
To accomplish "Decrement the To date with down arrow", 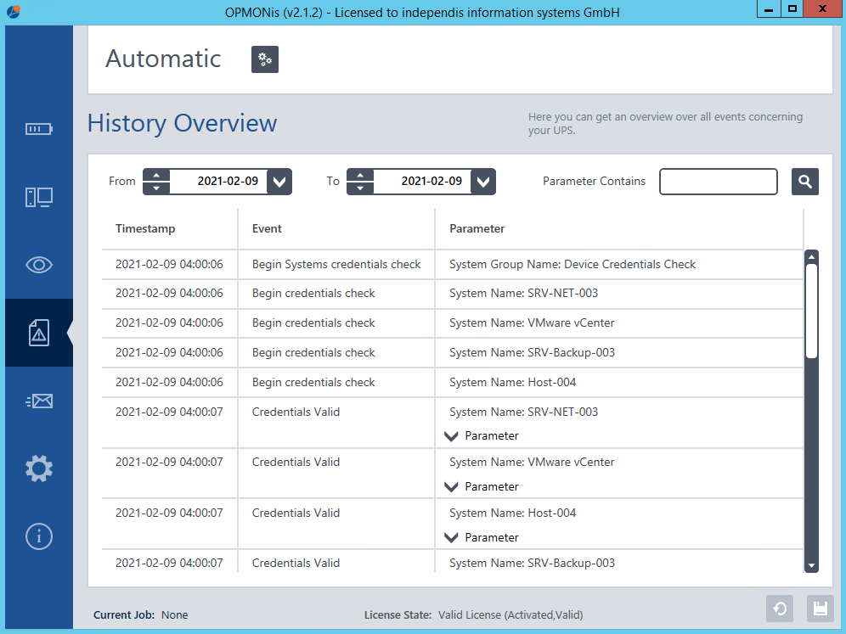I will [360, 188].
